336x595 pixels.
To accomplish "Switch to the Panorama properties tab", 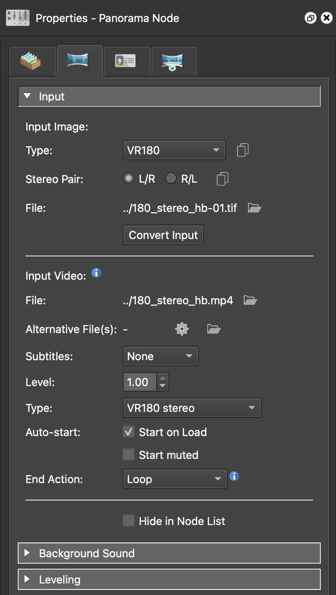I will tap(79, 61).
